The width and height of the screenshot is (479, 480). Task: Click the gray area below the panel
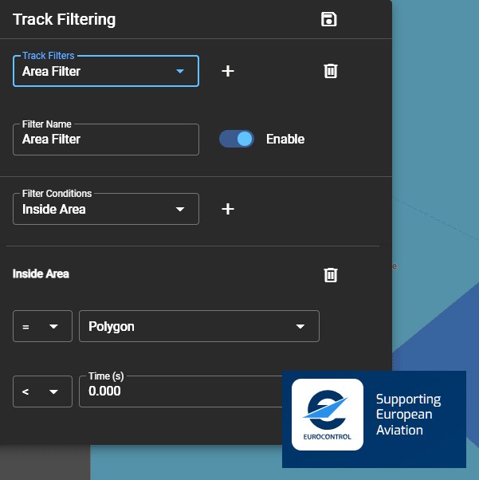click(x=44, y=463)
